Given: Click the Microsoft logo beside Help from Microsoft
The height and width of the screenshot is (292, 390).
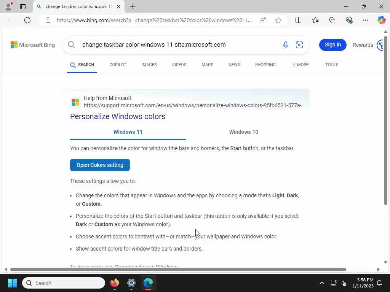Looking at the screenshot, I should 75,102.
